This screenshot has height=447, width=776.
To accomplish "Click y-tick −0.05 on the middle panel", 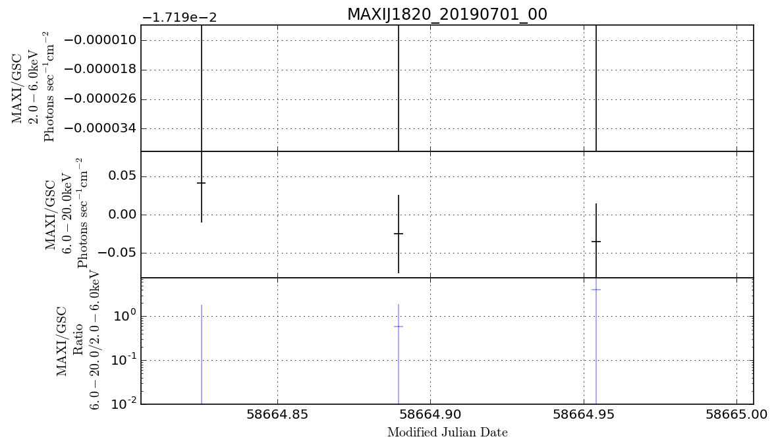I will [117, 253].
